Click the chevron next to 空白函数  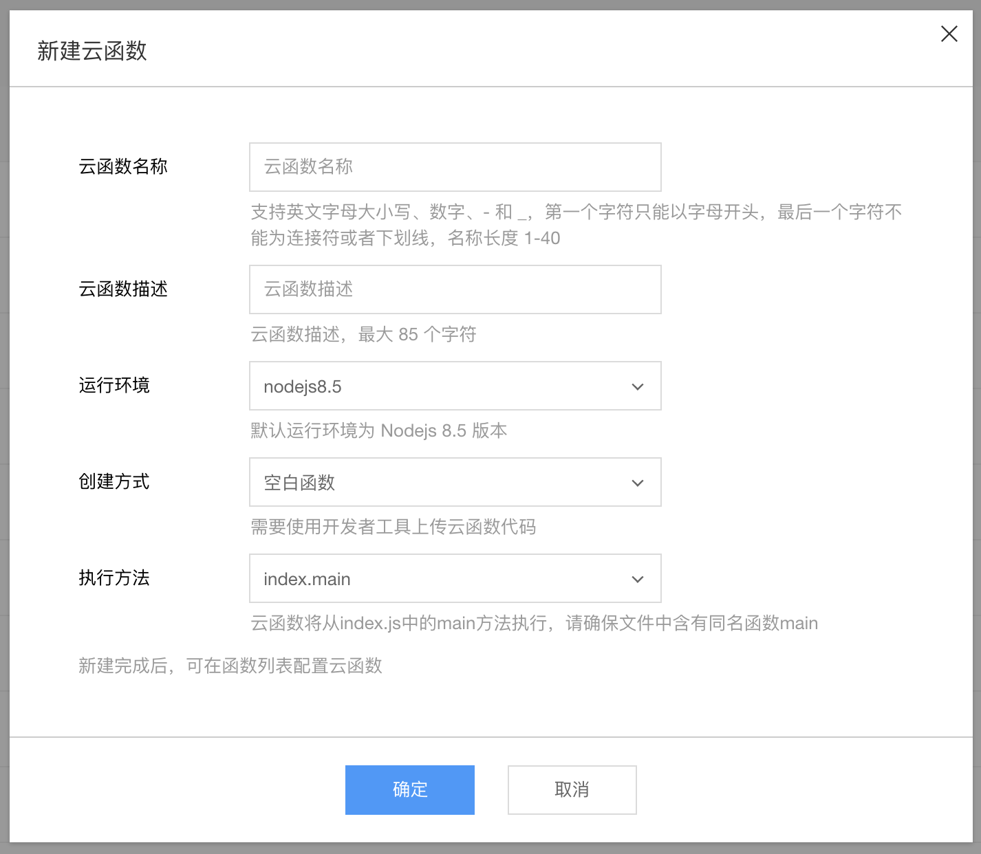pyautogui.click(x=637, y=482)
